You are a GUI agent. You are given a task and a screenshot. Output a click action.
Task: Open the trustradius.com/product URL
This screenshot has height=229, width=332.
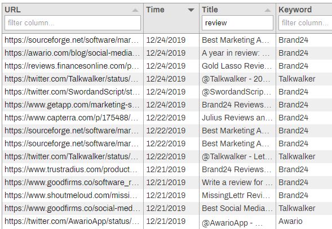71,169
